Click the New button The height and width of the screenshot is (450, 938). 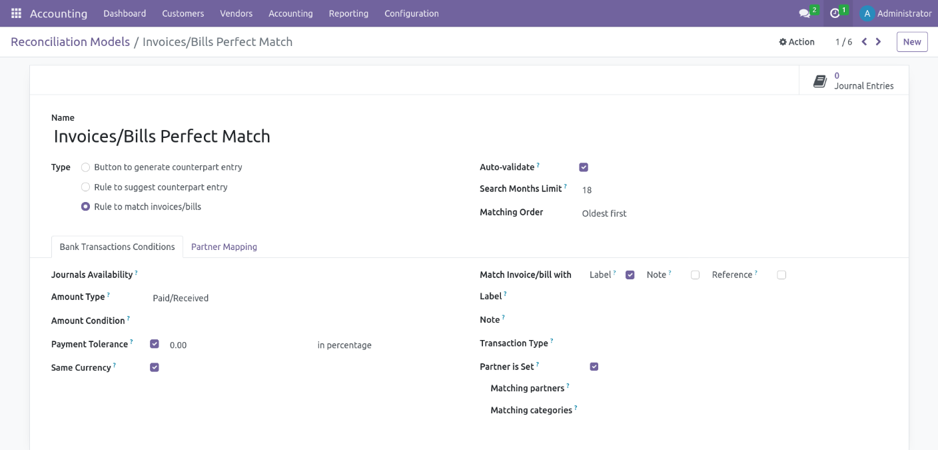click(911, 42)
